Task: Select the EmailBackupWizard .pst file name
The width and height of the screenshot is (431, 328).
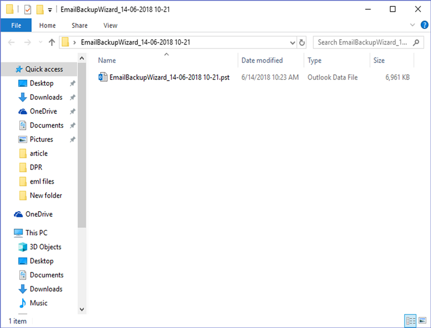Action: click(169, 78)
